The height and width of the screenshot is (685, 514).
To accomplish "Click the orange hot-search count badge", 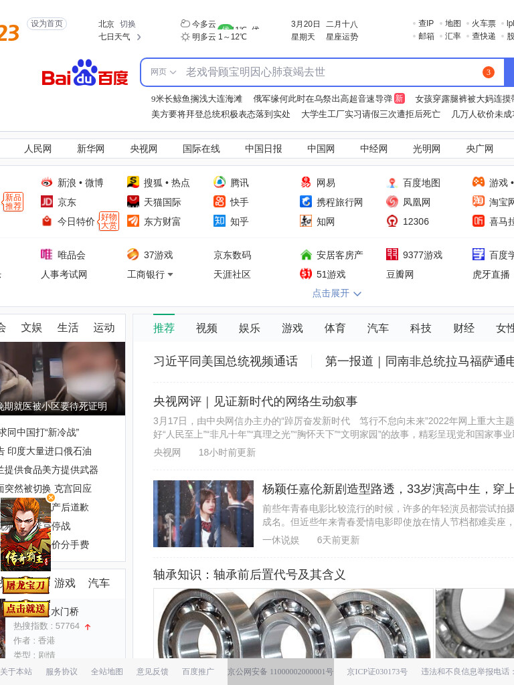I will point(488,72).
